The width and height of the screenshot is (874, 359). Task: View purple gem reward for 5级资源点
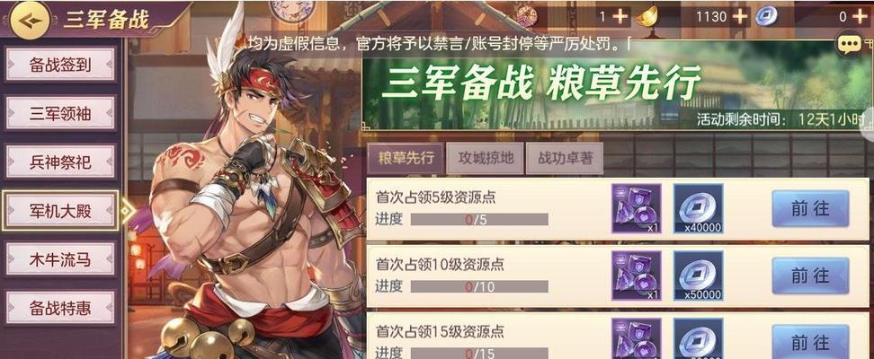[x=637, y=208]
